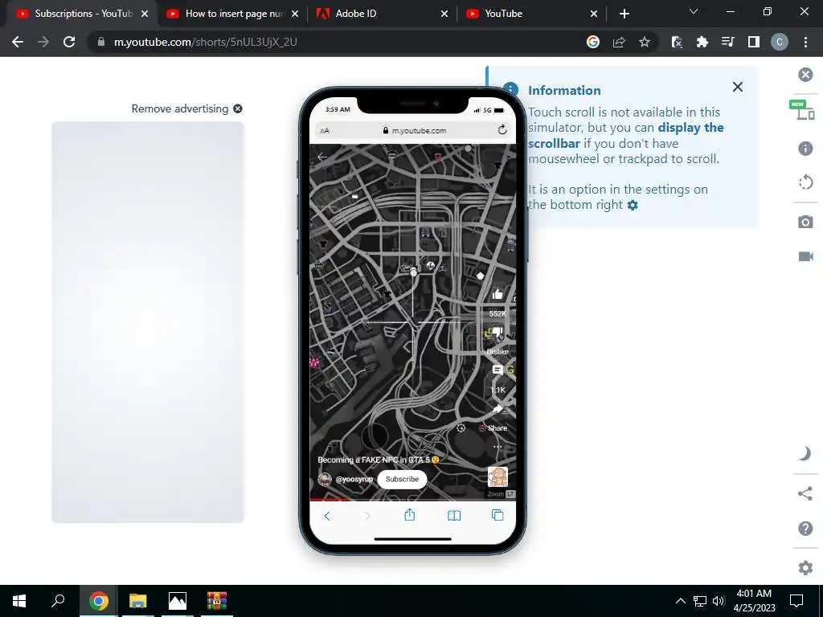823x617 pixels.
Task: Dismiss the Information panel
Action: (x=738, y=87)
